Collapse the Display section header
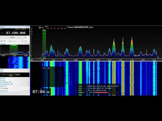Image resolution: width=162 pixels, height=121 pixels. [15, 44]
